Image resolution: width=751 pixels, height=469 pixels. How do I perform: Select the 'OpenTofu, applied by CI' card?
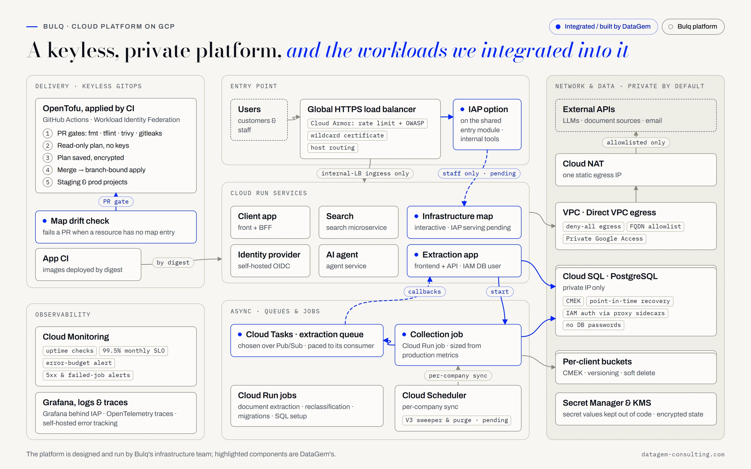point(116,145)
